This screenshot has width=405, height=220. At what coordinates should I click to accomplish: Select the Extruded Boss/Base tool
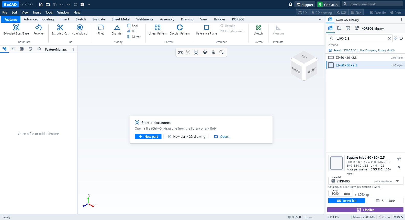point(16,30)
